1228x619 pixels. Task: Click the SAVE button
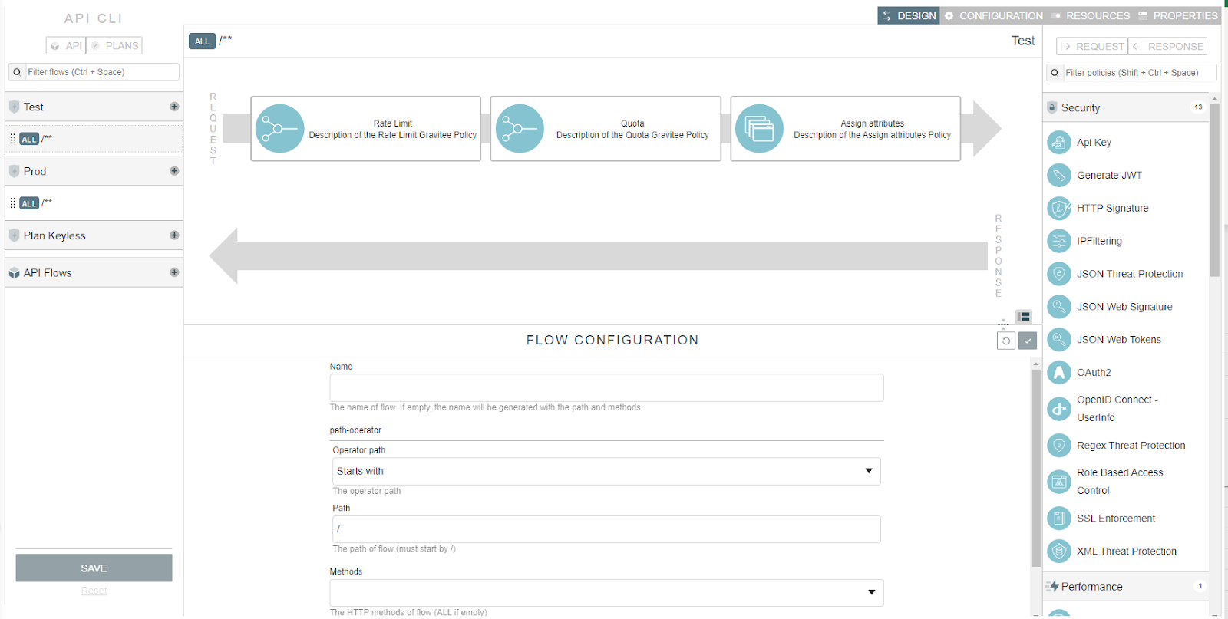[94, 568]
